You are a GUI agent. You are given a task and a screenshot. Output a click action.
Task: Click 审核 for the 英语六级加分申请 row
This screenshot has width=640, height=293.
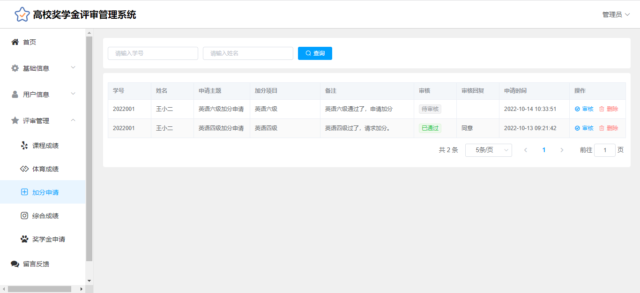(x=584, y=109)
